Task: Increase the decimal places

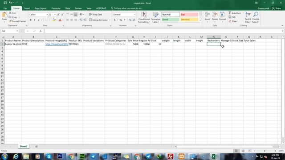Action: click(x=130, y=20)
